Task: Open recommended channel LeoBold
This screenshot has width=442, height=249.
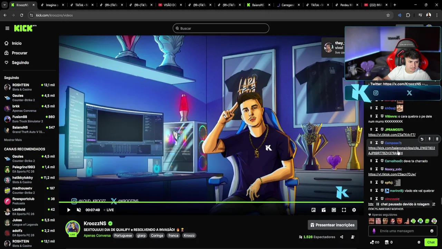Action: [29, 212]
